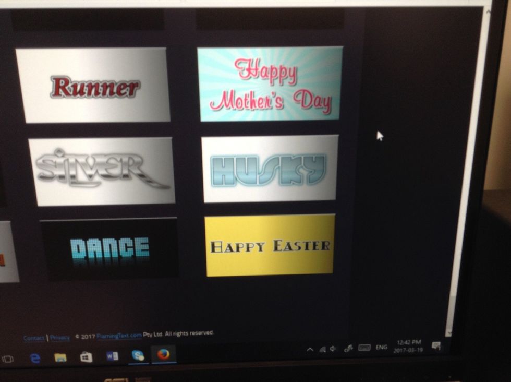This screenshot has height=382, width=511.
Task: Click the pen/link tray icon
Action: [x=348, y=349]
